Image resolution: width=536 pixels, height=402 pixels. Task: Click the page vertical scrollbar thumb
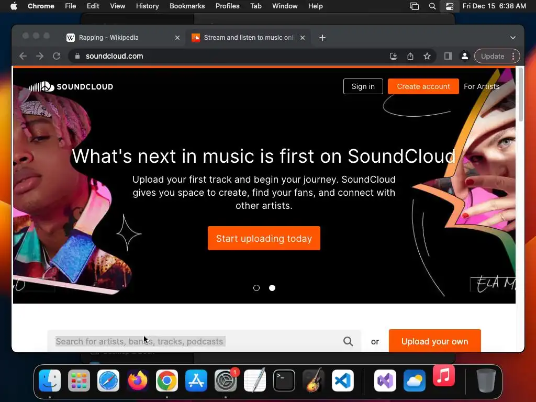[x=521, y=94]
